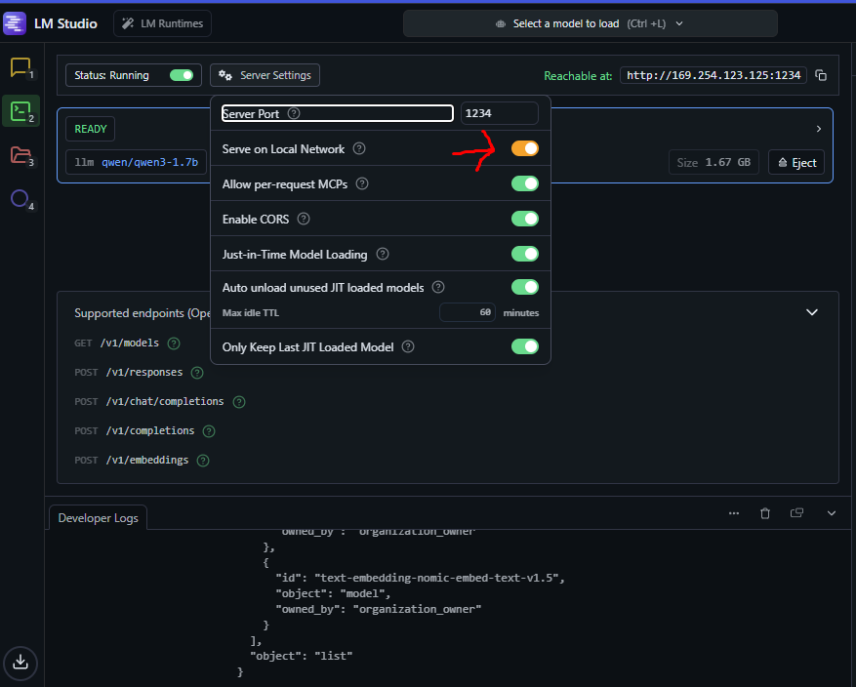
Task: Open the Chat sidebar icon
Action: [20, 66]
